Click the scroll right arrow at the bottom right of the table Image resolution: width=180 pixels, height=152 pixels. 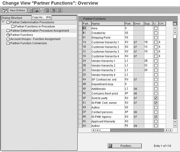tap(171, 130)
